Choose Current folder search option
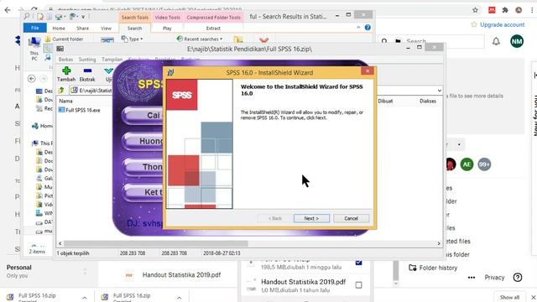The width and height of the screenshot is (537, 302). pyautogui.click(x=64, y=39)
